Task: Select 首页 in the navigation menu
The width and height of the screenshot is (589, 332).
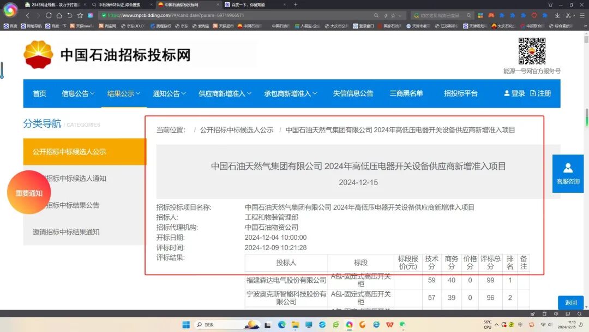Action: pyautogui.click(x=39, y=93)
